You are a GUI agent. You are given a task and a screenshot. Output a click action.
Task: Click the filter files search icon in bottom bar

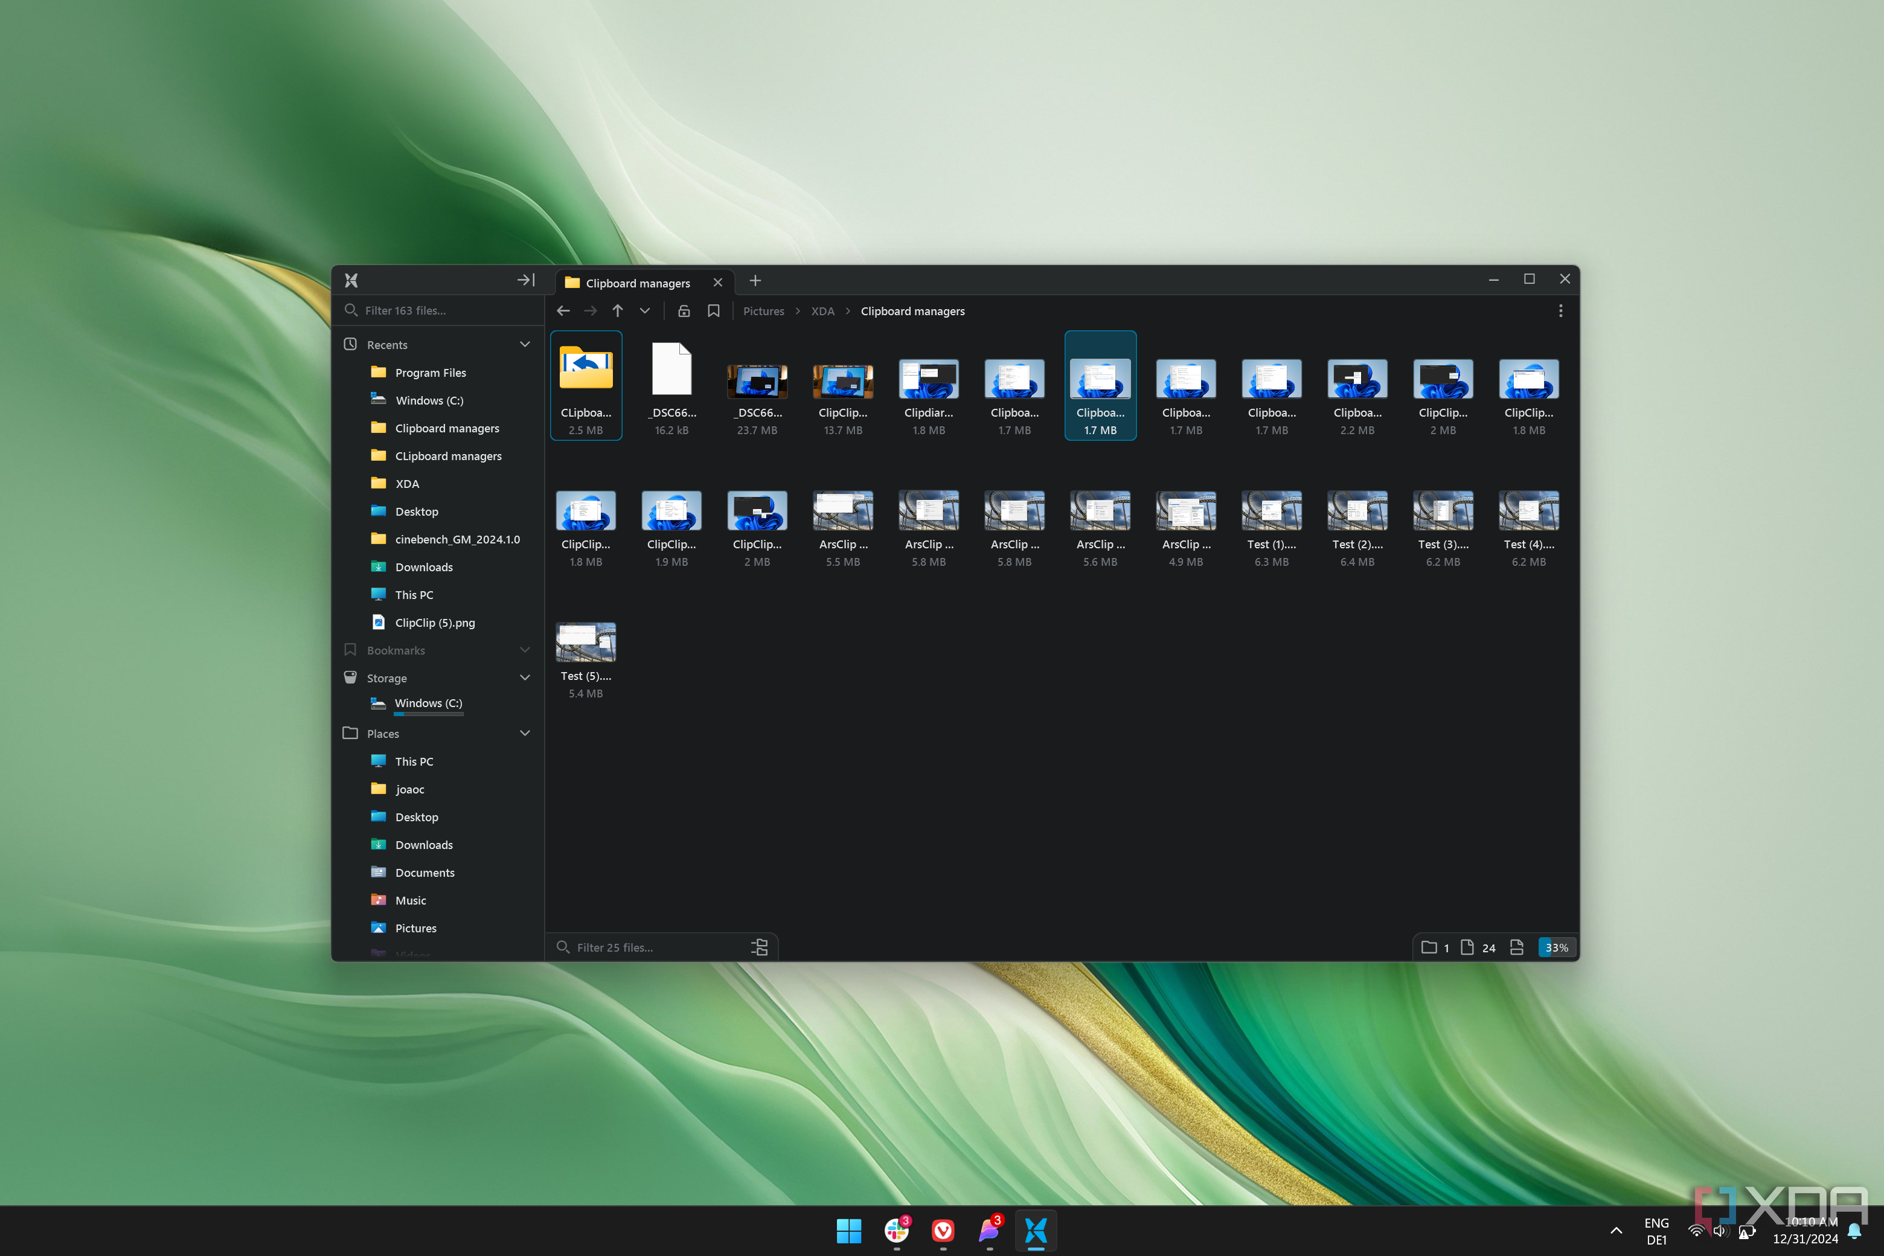click(x=561, y=947)
